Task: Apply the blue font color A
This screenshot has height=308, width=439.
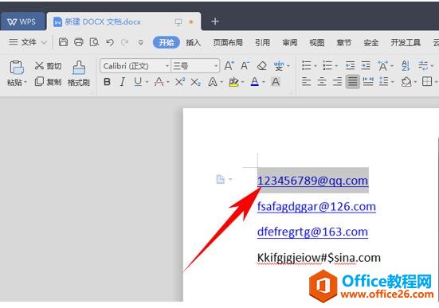Action: click(x=254, y=82)
